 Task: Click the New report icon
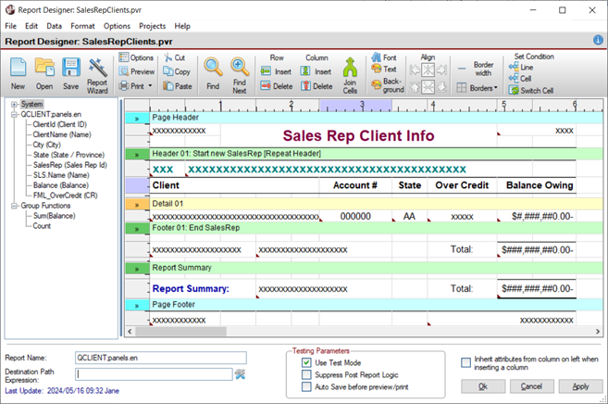pos(18,69)
